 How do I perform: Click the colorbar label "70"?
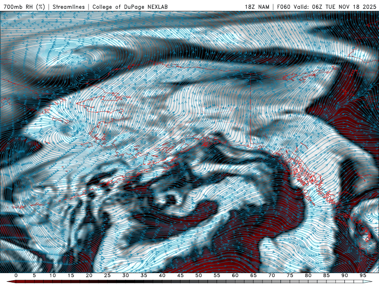tap(271, 275)
